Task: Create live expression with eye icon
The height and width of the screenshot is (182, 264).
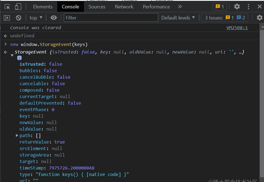Action: (54, 18)
